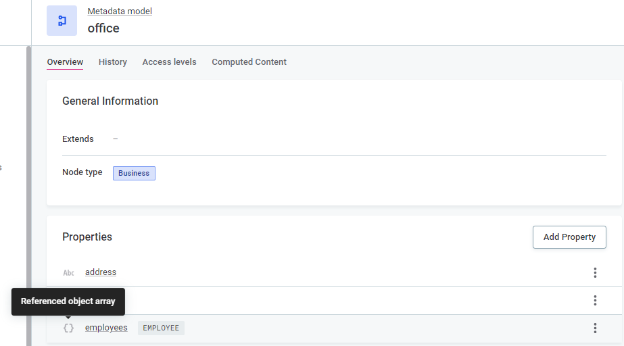Click the EMPLOYEE reference tag
624x346 pixels.
point(161,328)
